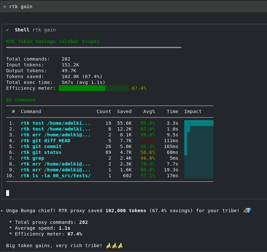Image resolution: width=267 pixels, height=252 pixels.
Task: Click the 'Impact' column header
Action: (x=193, y=111)
